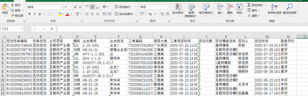Expand the fill color dropdown arrow
The width and height of the screenshot is (308, 96).
click(63, 14)
